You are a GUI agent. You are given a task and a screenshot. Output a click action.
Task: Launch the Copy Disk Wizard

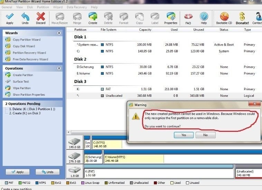tap(24, 46)
